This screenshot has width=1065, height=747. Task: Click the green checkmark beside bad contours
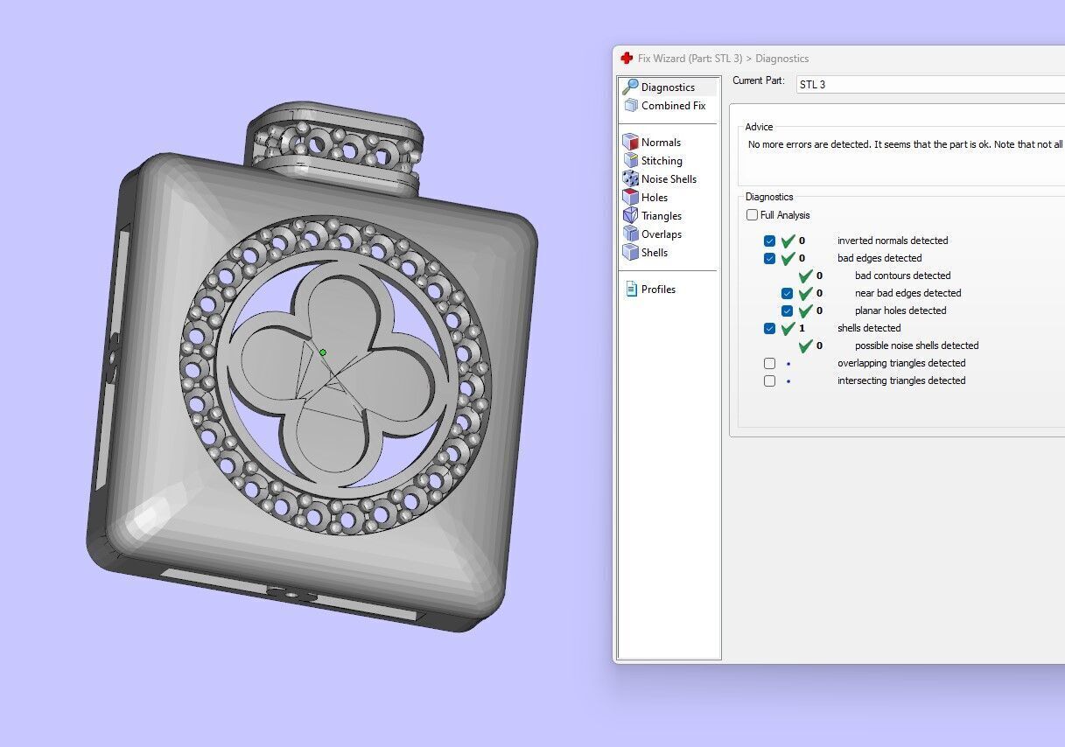(x=806, y=276)
